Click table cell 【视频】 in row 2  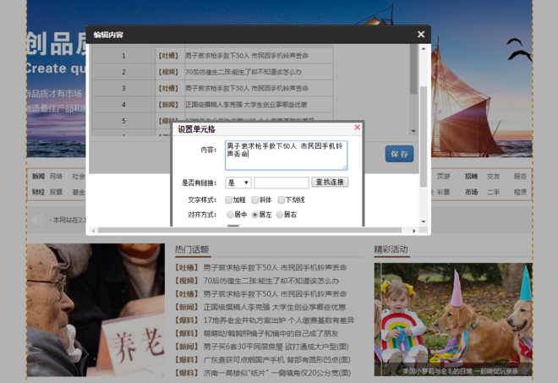(x=170, y=72)
